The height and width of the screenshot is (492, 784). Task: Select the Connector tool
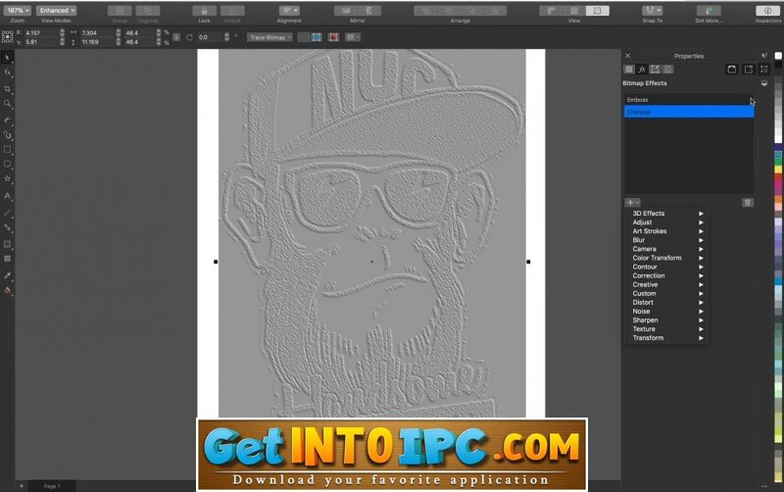click(x=7, y=227)
